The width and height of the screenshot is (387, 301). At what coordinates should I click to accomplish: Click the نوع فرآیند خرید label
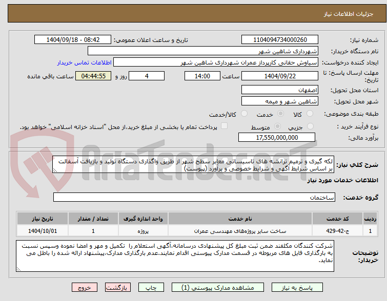[358, 127]
